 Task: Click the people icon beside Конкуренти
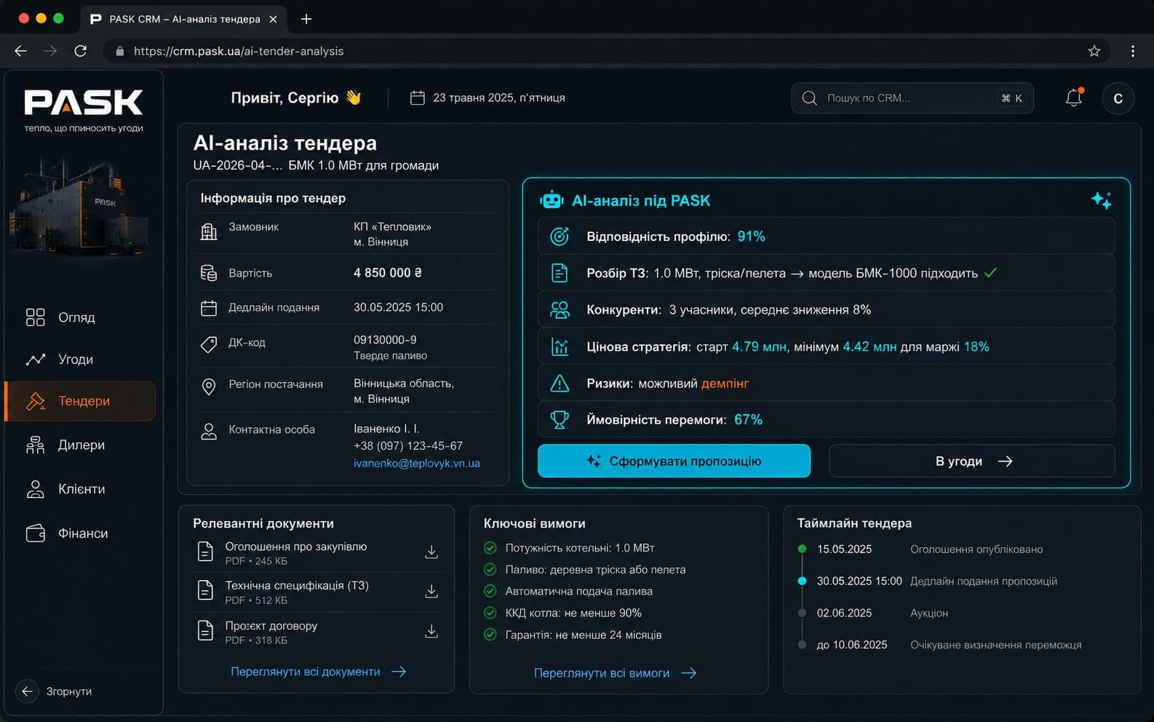click(560, 310)
